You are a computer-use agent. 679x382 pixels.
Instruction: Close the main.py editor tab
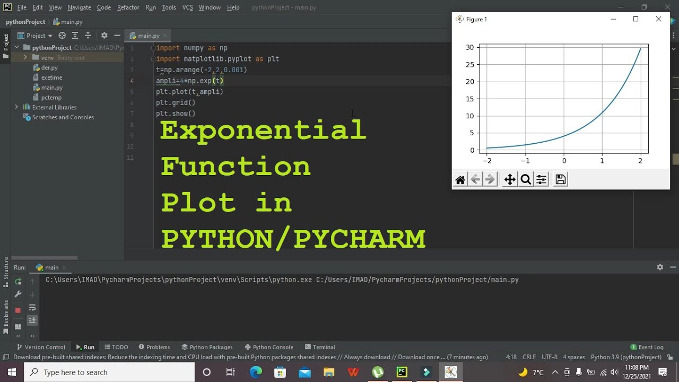165,36
